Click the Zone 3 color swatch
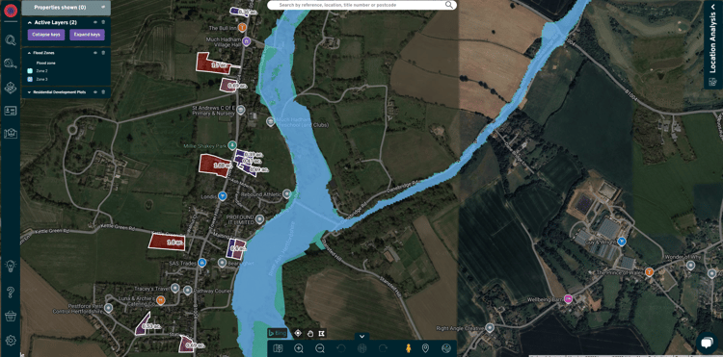723x357 pixels. click(30, 79)
